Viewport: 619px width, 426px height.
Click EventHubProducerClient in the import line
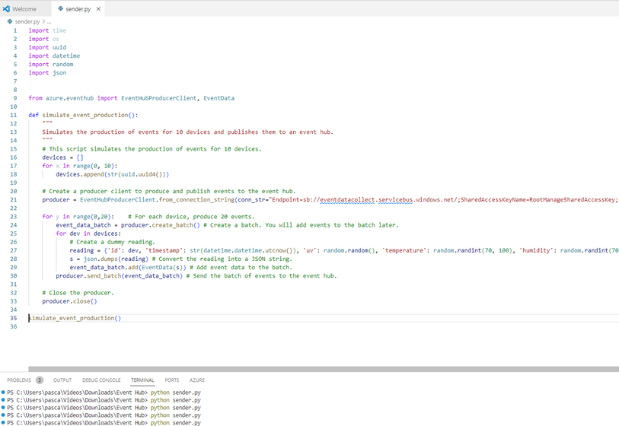tap(158, 98)
